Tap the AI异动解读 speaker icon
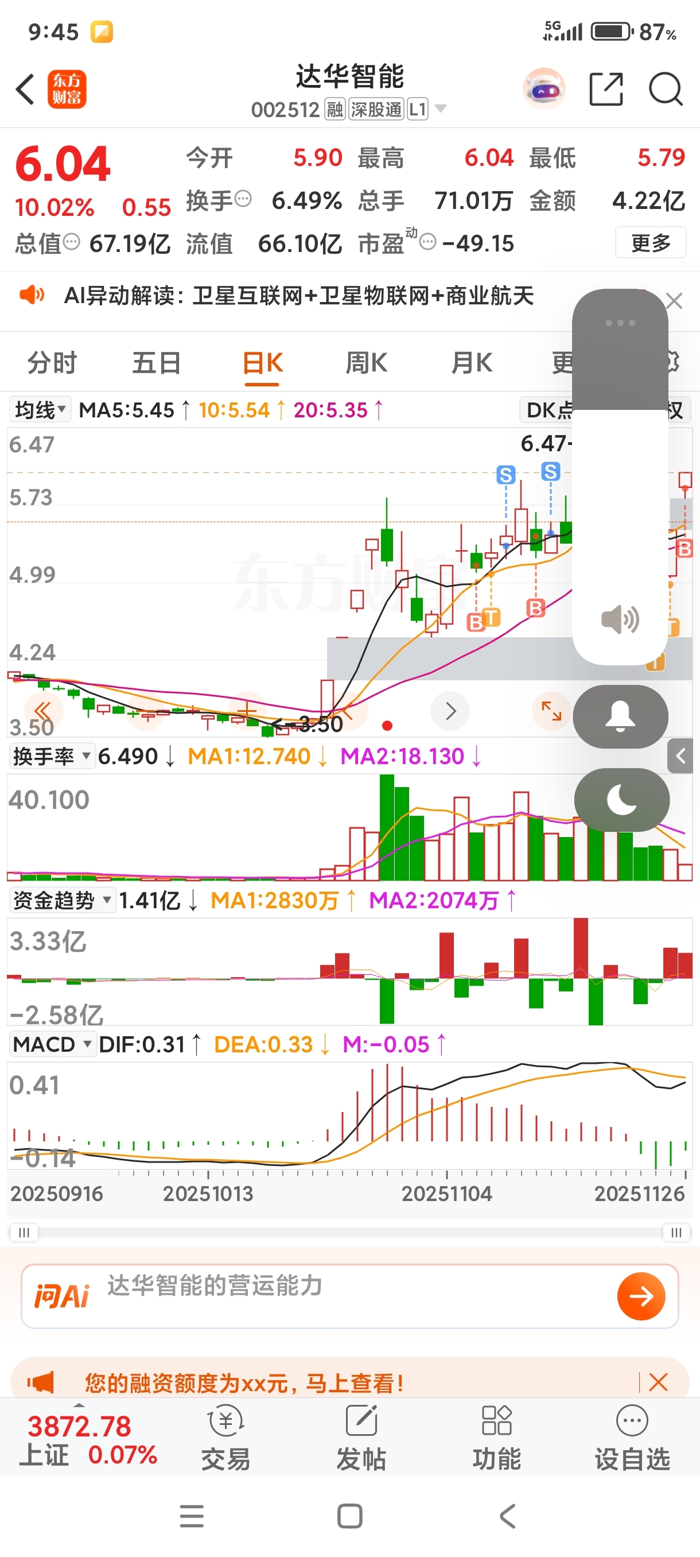 (32, 295)
